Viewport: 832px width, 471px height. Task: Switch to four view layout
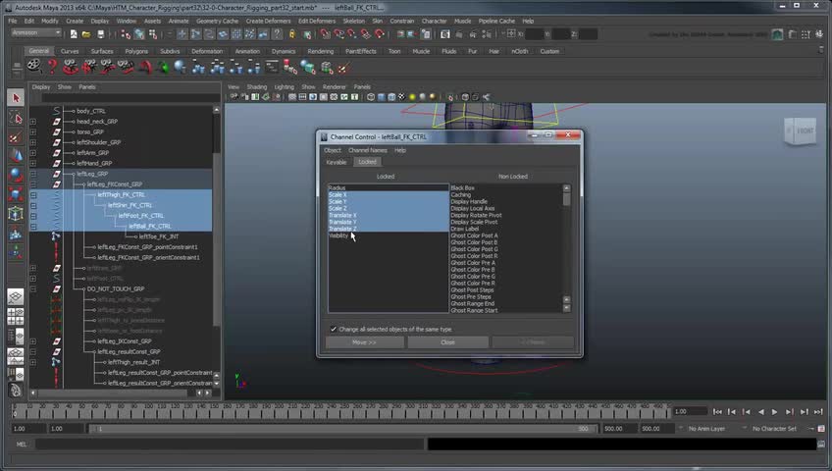(x=16, y=316)
